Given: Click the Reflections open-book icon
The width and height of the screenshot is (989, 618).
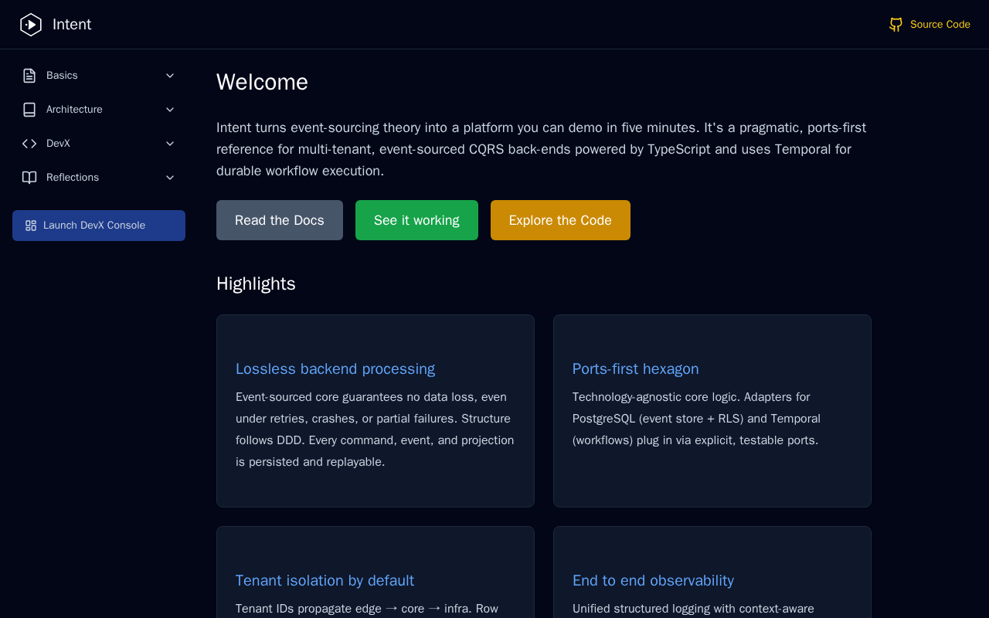Looking at the screenshot, I should (29, 178).
